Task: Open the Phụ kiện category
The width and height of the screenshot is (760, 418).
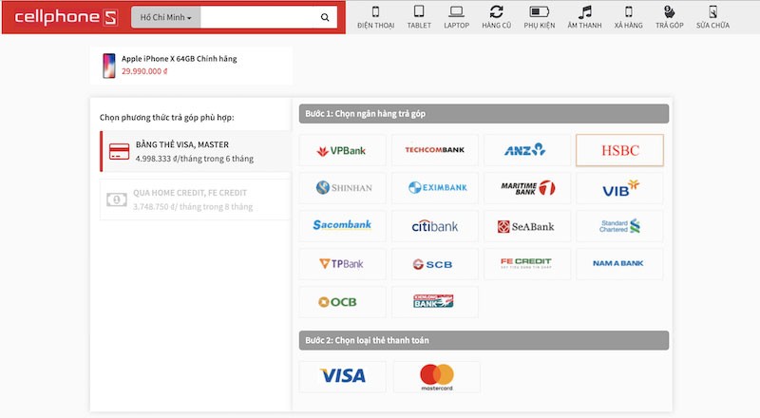Action: coord(539,17)
